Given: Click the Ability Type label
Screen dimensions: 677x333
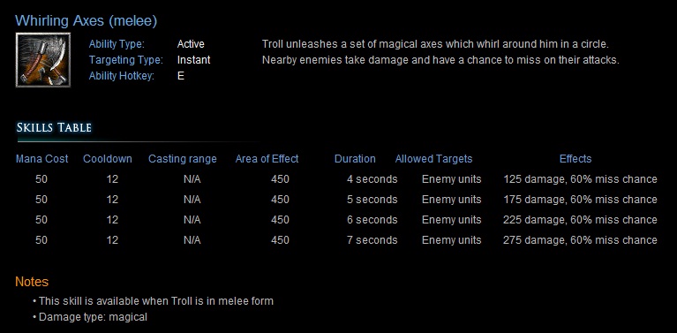Looking at the screenshot, I should [x=117, y=44].
